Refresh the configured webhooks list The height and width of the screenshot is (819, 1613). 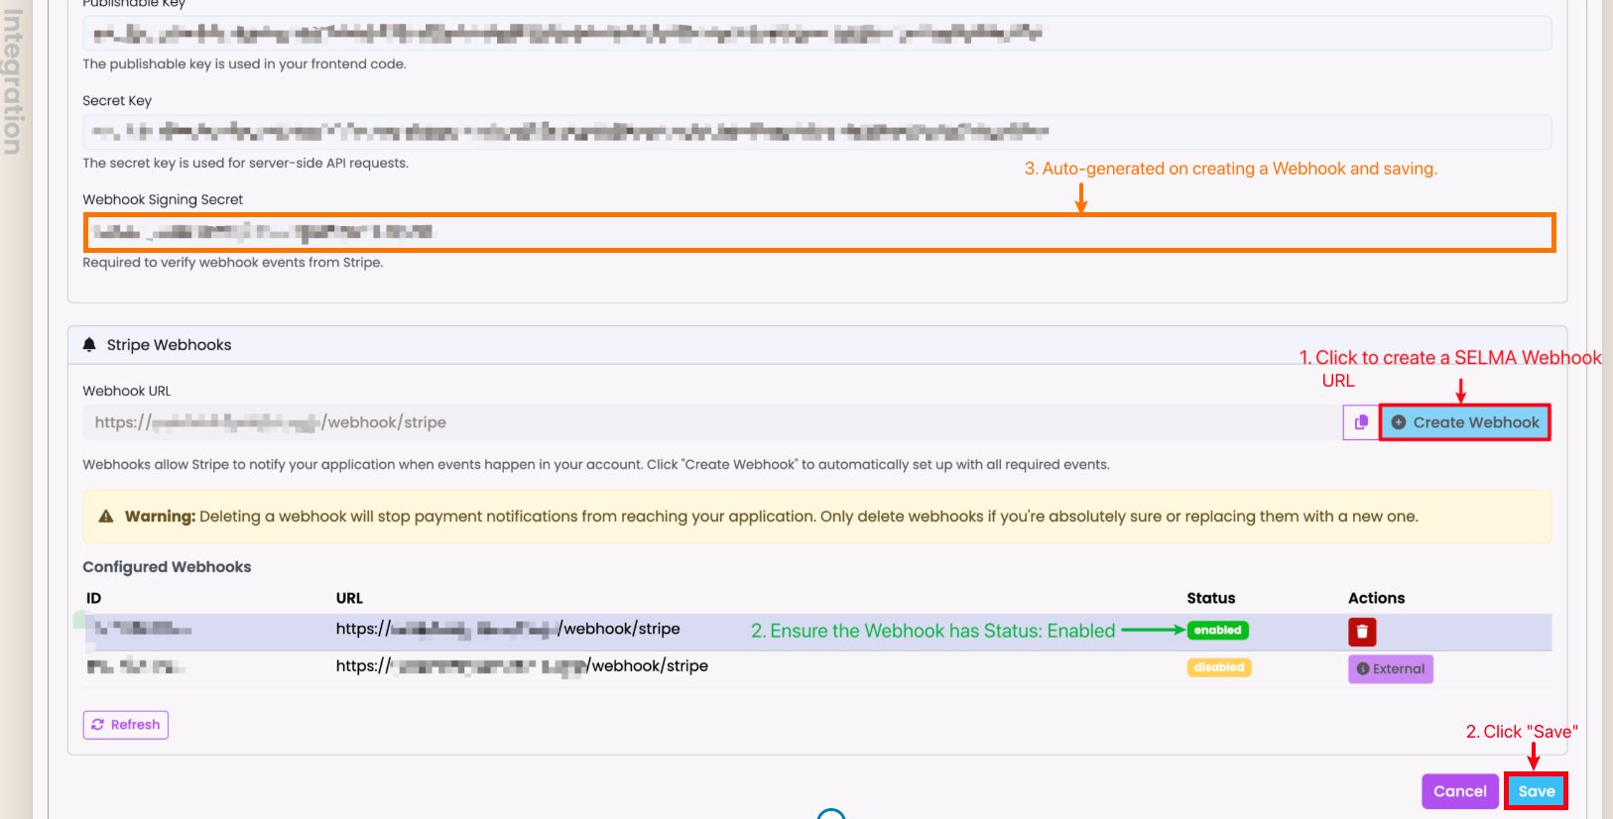tap(126, 725)
